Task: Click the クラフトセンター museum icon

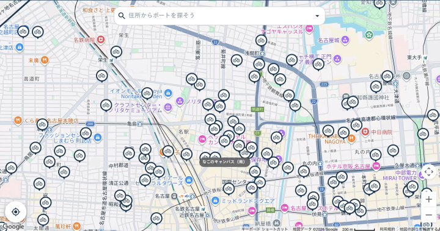Action: [168, 107]
